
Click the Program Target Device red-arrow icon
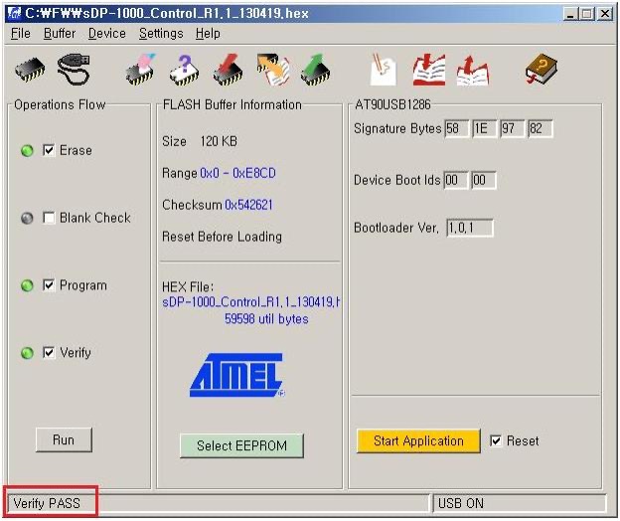[228, 70]
